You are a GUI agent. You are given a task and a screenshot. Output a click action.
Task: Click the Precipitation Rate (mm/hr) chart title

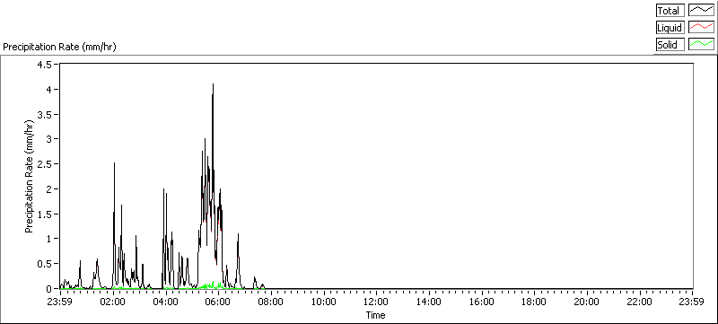[x=59, y=48]
